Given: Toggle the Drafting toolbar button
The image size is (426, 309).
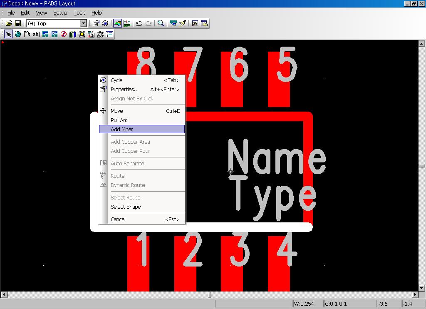Looking at the screenshot, I should (117, 23).
